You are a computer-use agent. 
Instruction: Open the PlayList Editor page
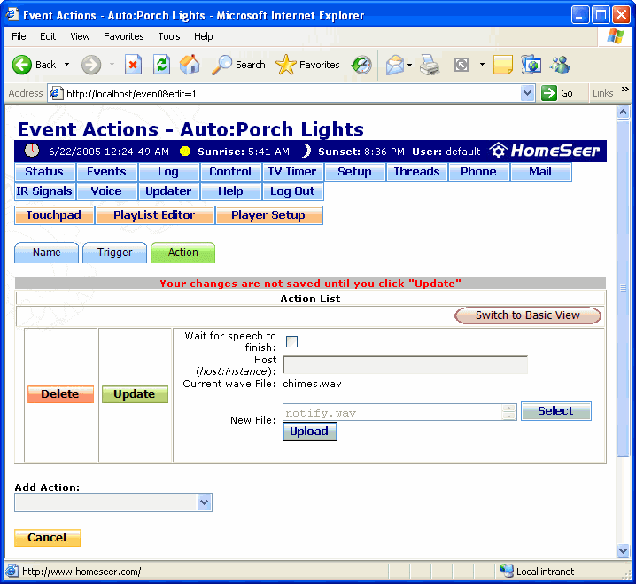click(x=154, y=215)
